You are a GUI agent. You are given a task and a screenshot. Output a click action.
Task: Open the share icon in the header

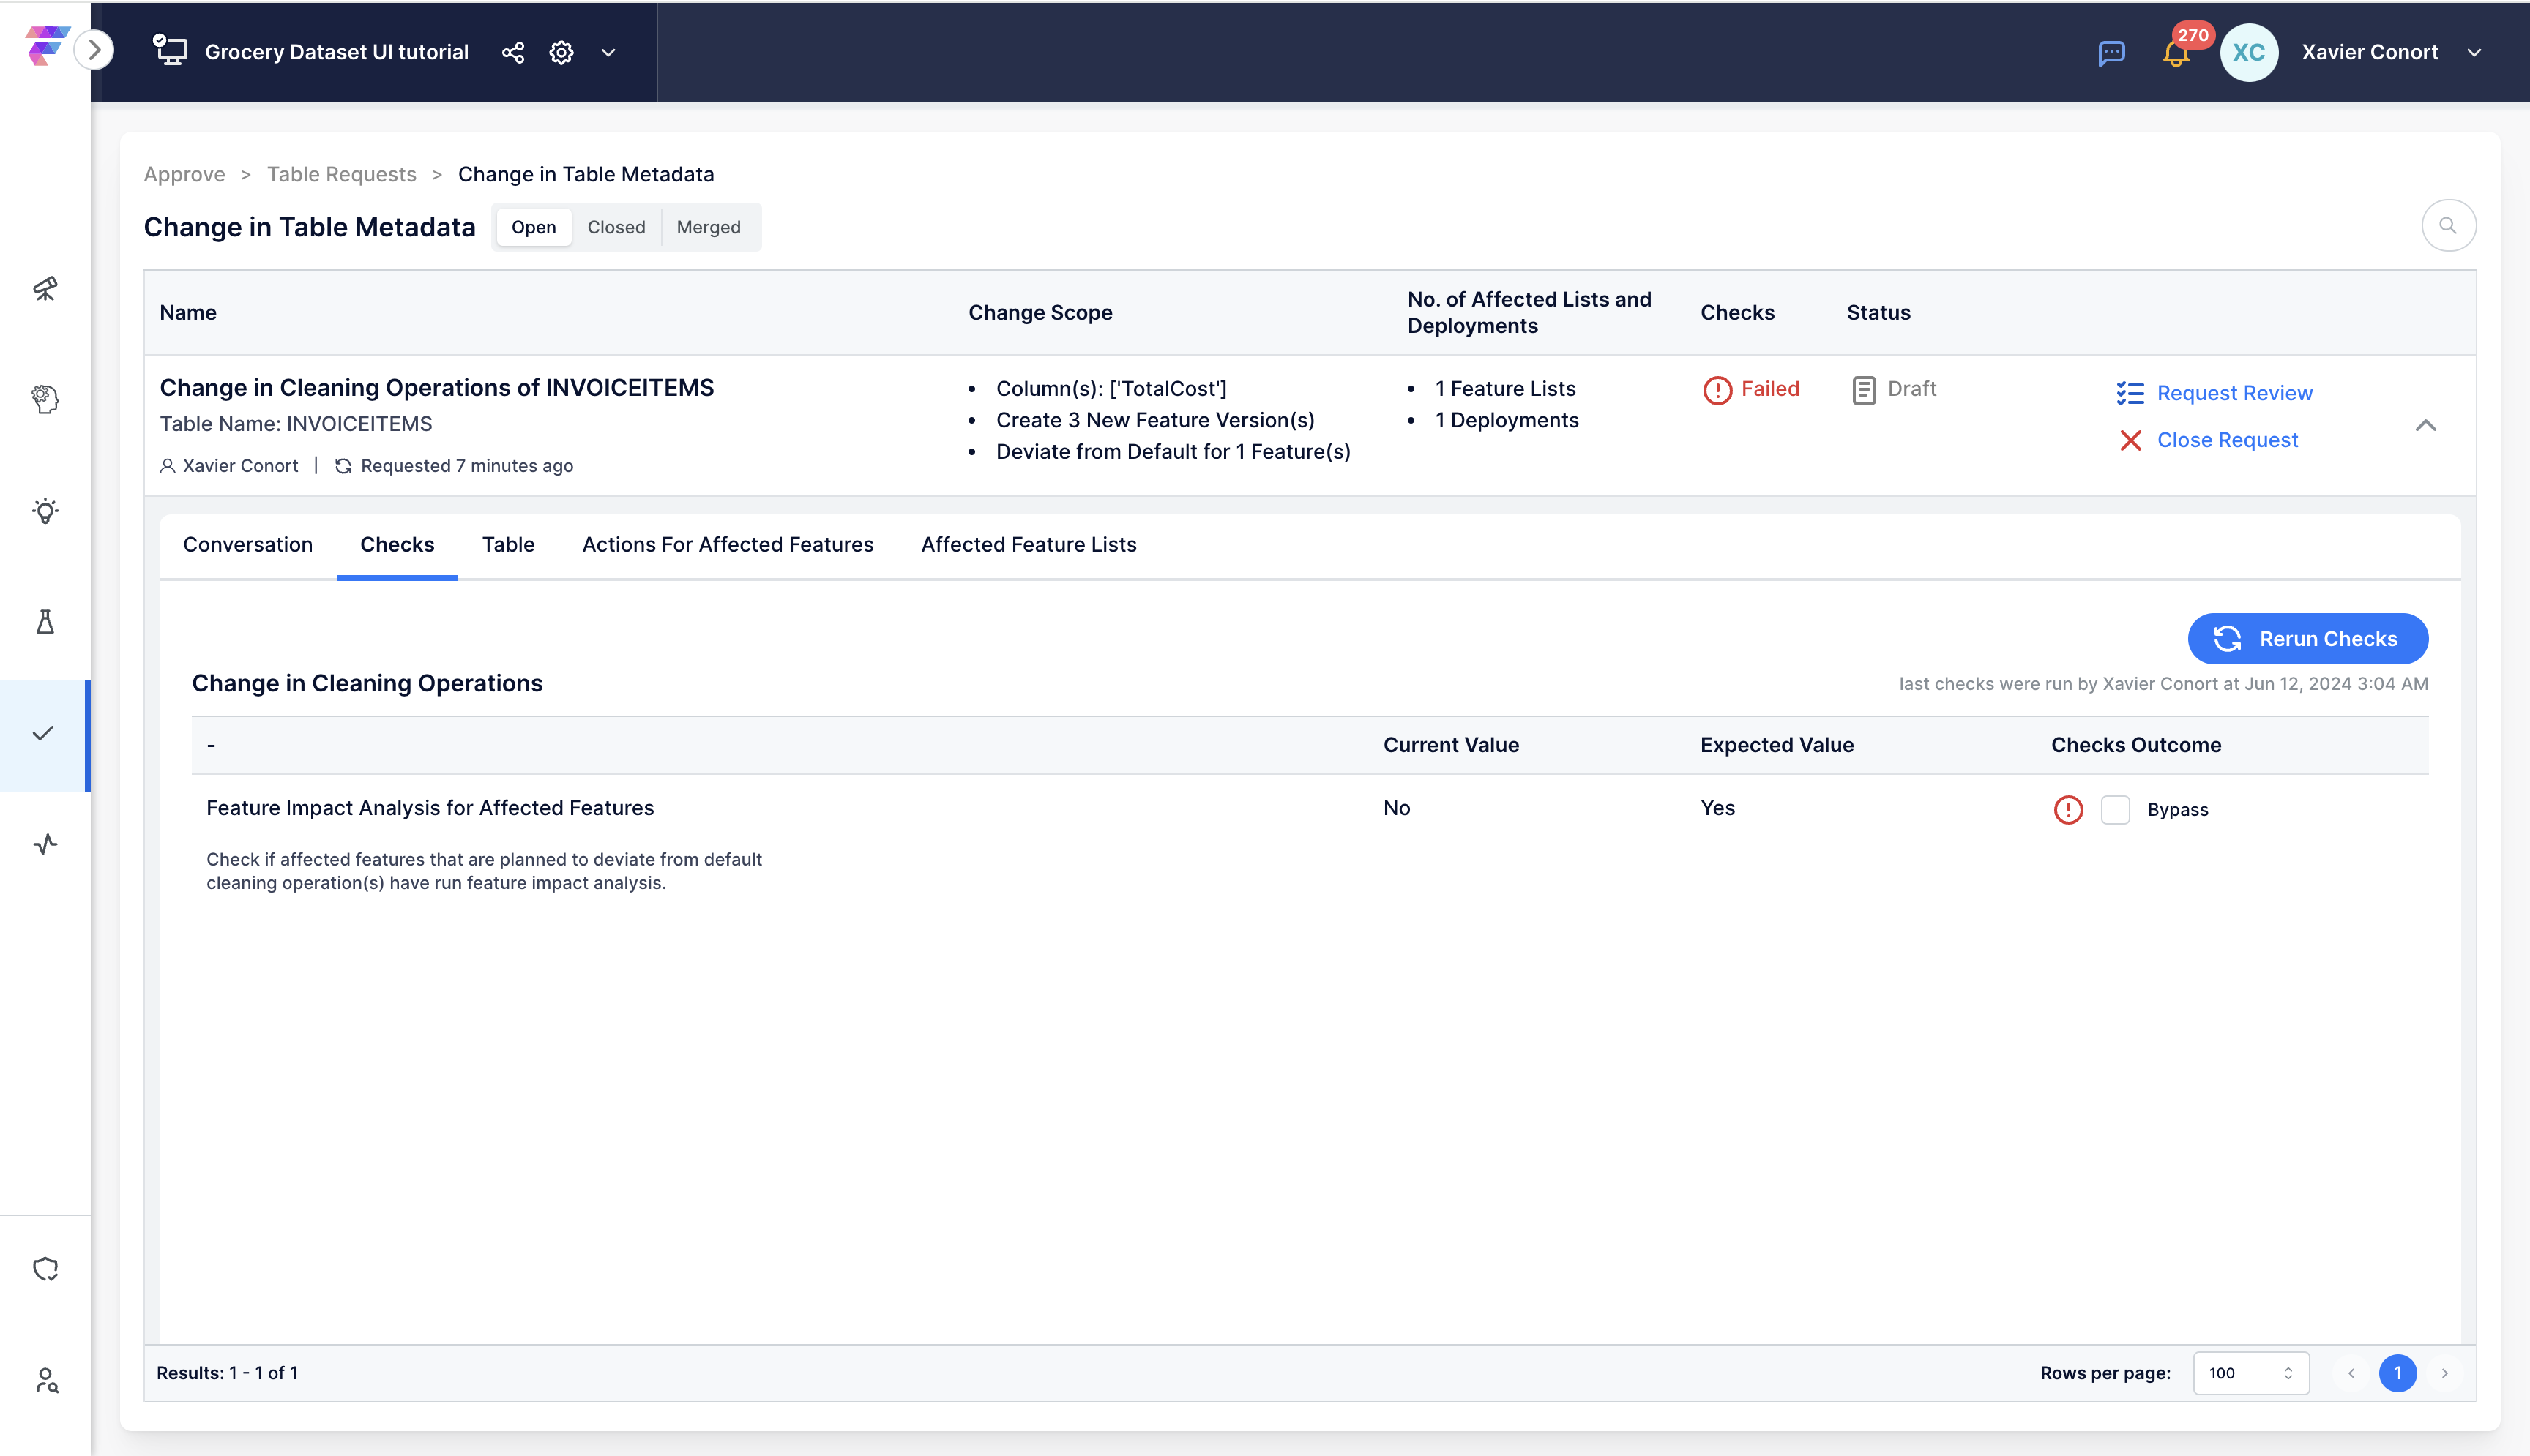click(513, 52)
